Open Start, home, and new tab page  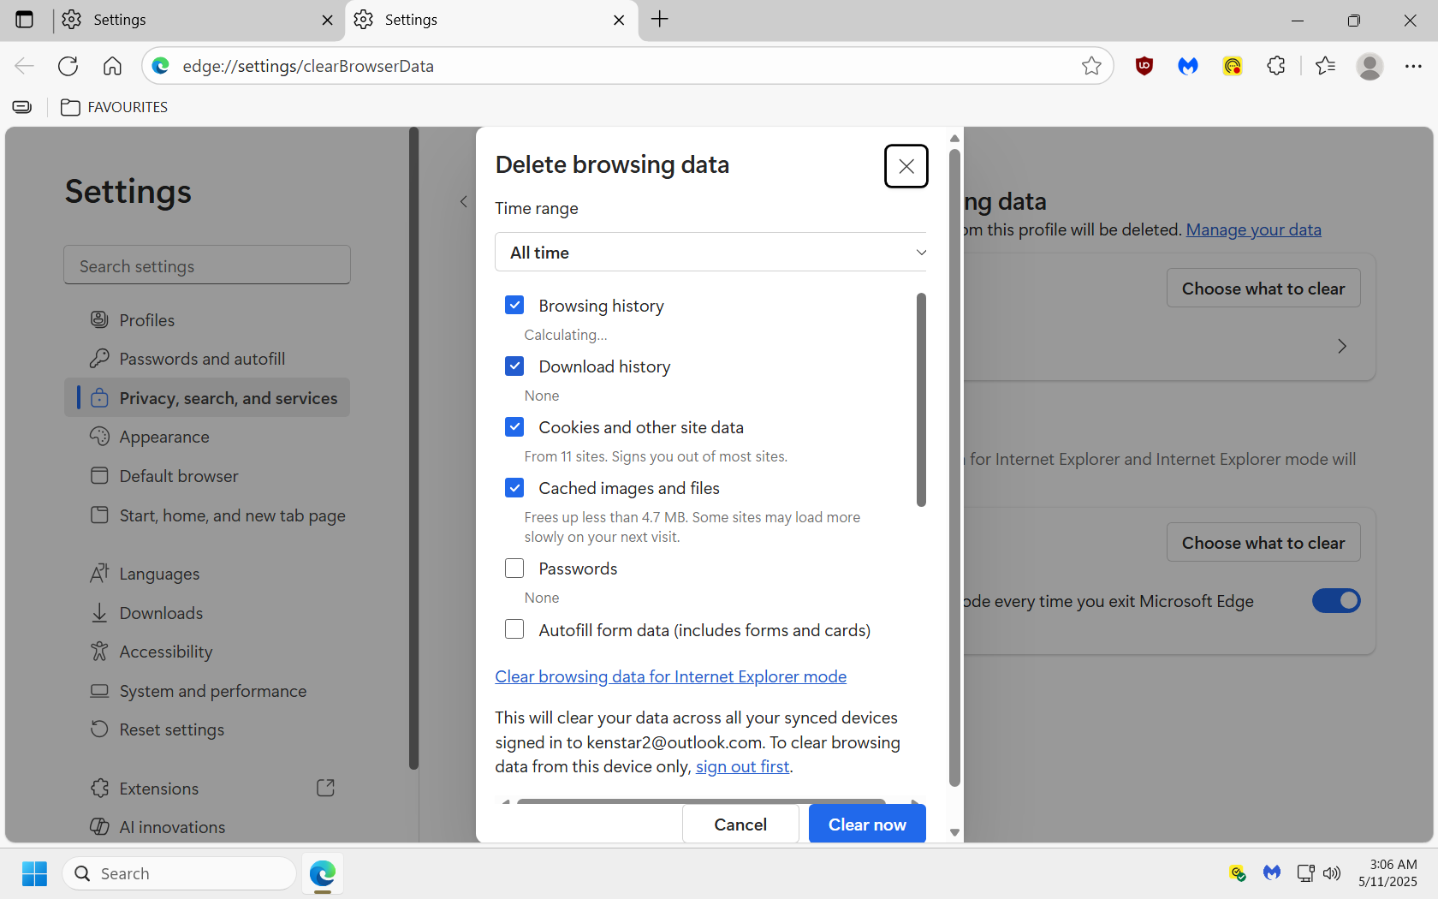[x=207, y=515]
